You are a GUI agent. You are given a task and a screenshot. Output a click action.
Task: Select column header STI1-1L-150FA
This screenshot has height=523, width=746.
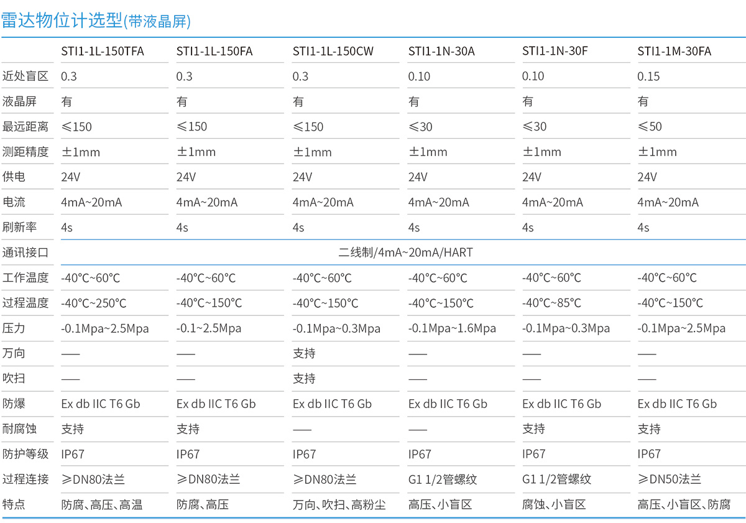pyautogui.click(x=214, y=51)
